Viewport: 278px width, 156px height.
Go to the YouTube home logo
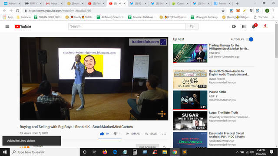tap(23, 26)
